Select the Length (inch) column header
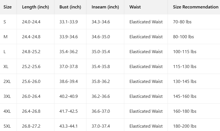220x131 pixels. (x=35, y=7)
